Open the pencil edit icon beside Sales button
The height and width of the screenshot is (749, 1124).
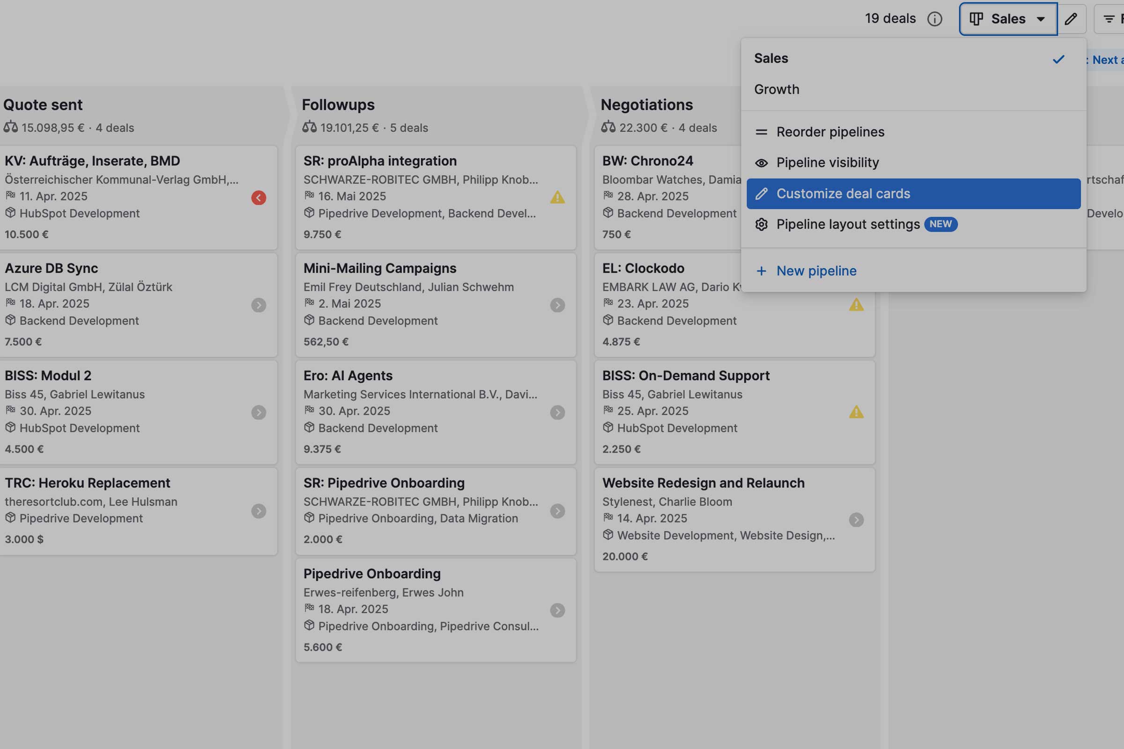tap(1072, 19)
